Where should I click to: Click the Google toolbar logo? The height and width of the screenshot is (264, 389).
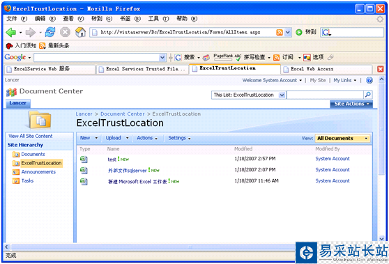point(15,57)
